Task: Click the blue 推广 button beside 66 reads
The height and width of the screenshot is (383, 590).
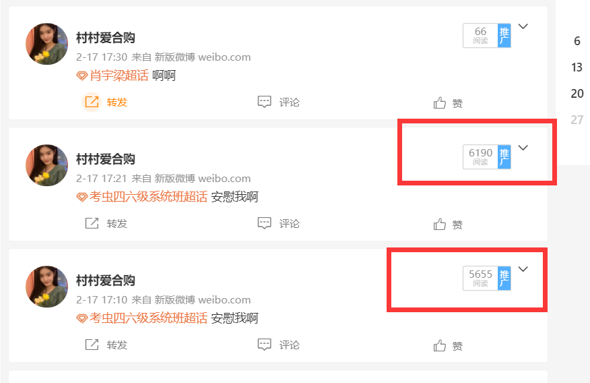Action: pyautogui.click(x=504, y=35)
